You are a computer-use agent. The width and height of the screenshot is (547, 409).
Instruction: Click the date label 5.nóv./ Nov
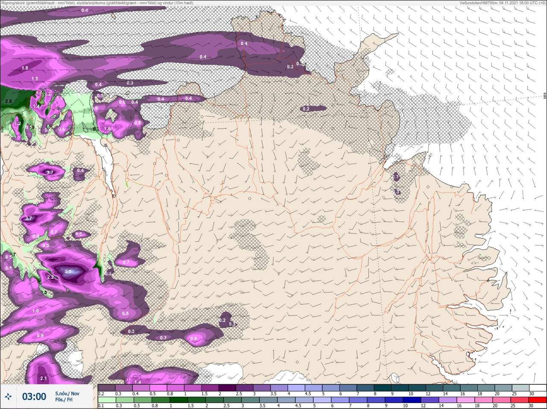click(x=67, y=393)
